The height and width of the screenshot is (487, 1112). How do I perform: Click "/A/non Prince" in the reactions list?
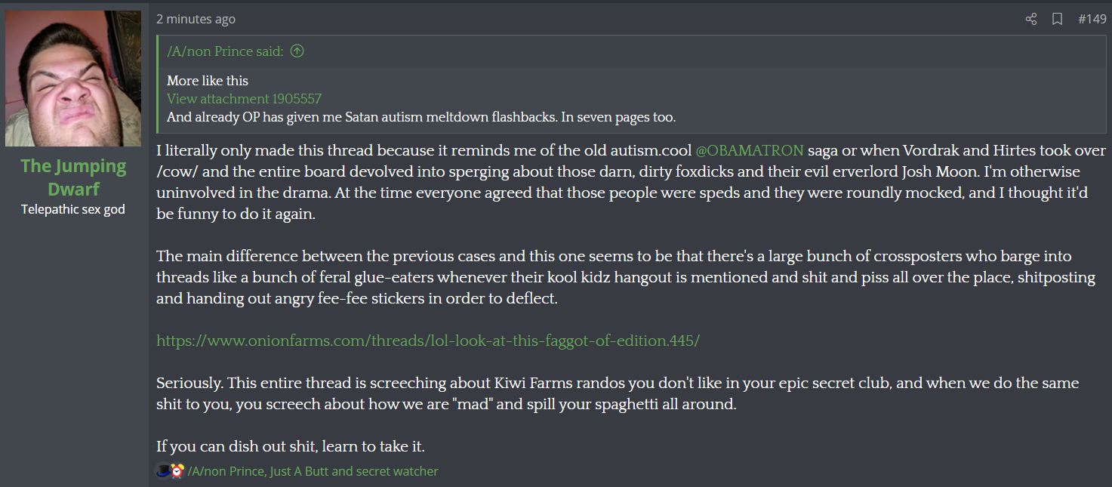pyautogui.click(x=226, y=471)
